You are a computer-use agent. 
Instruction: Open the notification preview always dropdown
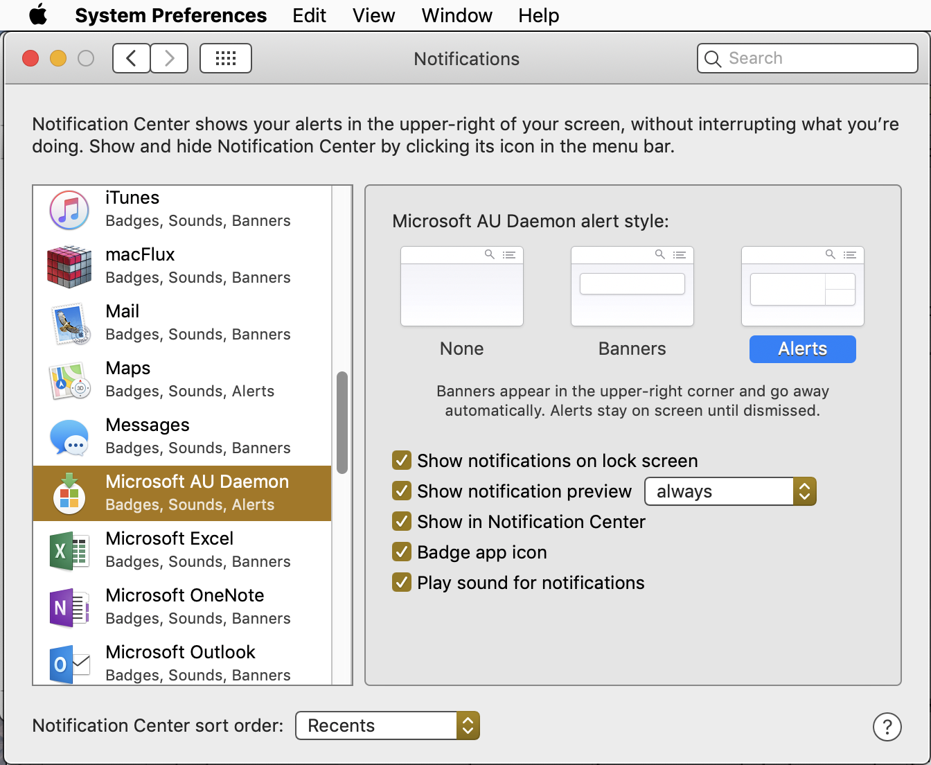(x=731, y=491)
